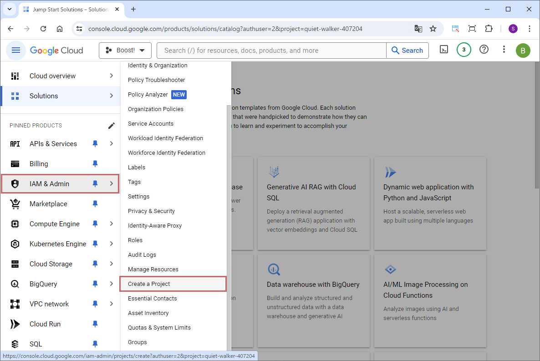
Task: Open Audit Logs submenu item
Action: 142,254
